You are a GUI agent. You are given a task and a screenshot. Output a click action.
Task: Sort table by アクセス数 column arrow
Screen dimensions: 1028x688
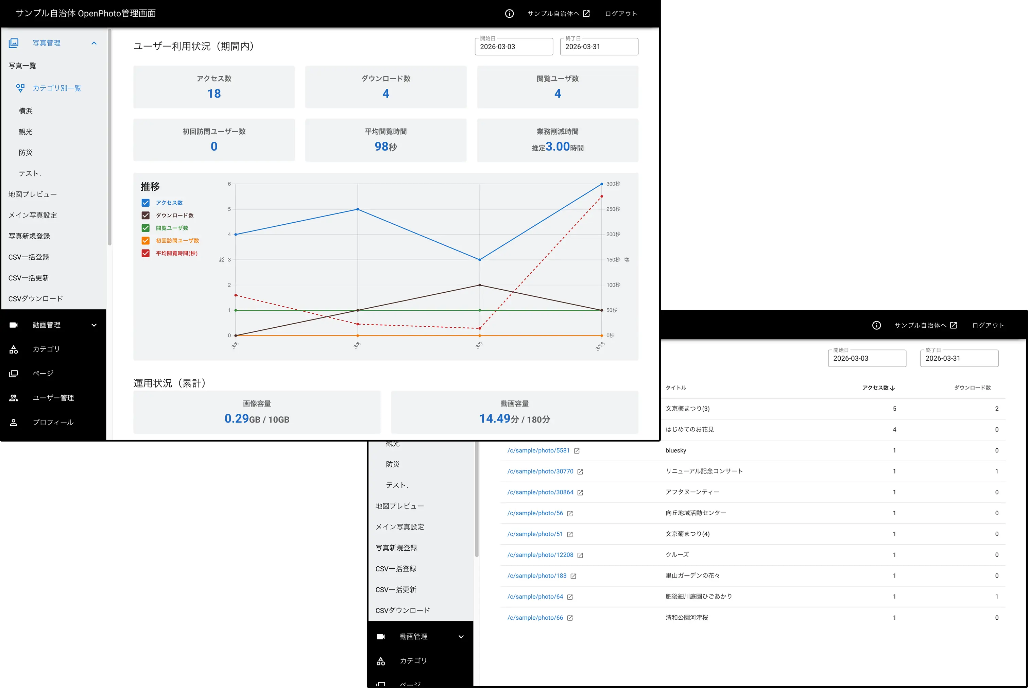click(x=892, y=388)
